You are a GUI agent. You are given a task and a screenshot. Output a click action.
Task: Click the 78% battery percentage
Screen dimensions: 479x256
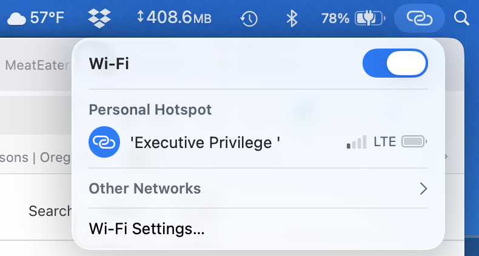335,19
